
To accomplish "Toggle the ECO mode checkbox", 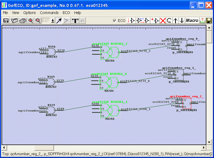I will point(115,21).
